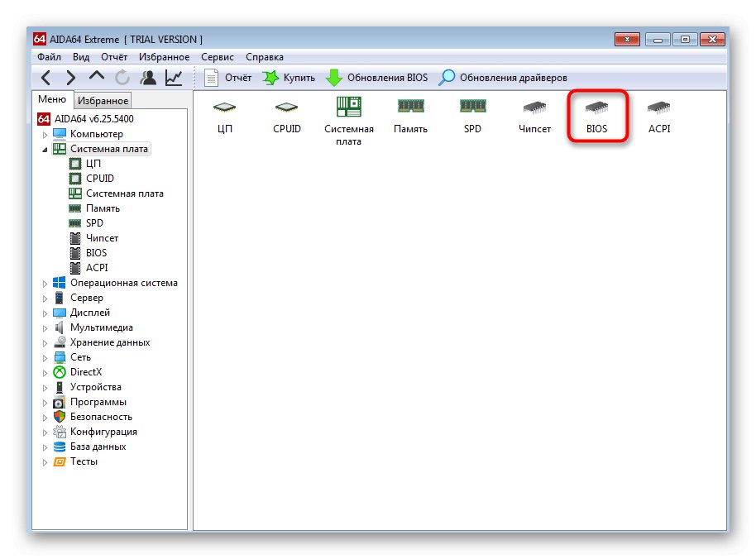Open the CPUID icon in the right pane
756x559 pixels.
click(x=287, y=116)
